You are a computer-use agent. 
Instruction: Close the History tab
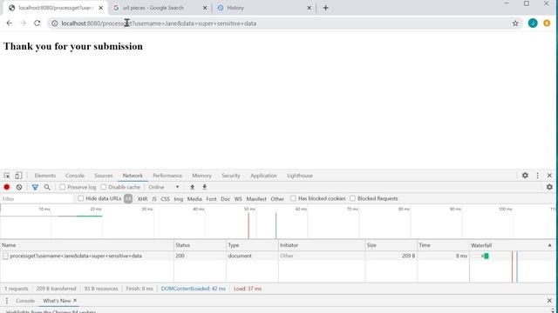tap(309, 8)
